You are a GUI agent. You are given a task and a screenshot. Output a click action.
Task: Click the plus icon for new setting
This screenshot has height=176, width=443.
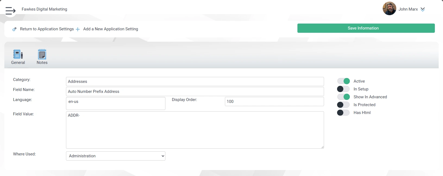pos(78,29)
